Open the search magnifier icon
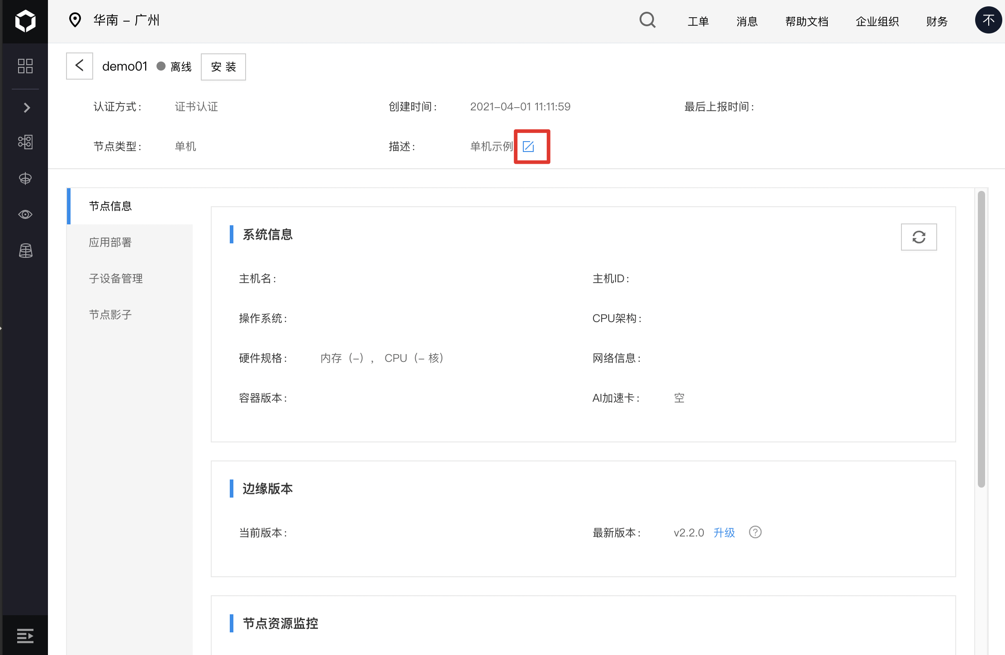The height and width of the screenshot is (655, 1005). 648,20
